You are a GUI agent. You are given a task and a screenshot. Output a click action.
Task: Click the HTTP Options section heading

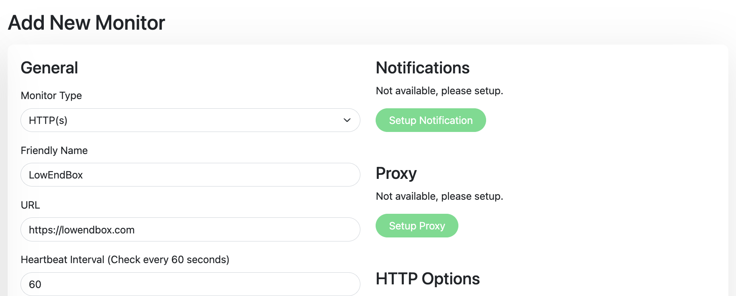point(427,279)
